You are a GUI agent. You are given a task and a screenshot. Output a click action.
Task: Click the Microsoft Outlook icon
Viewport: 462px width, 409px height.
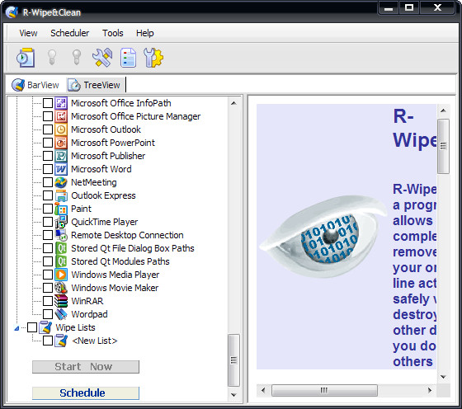tap(61, 129)
